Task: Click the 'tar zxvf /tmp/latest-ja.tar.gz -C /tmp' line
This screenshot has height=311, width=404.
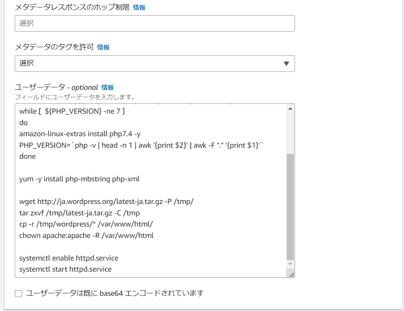Action: click(x=79, y=213)
